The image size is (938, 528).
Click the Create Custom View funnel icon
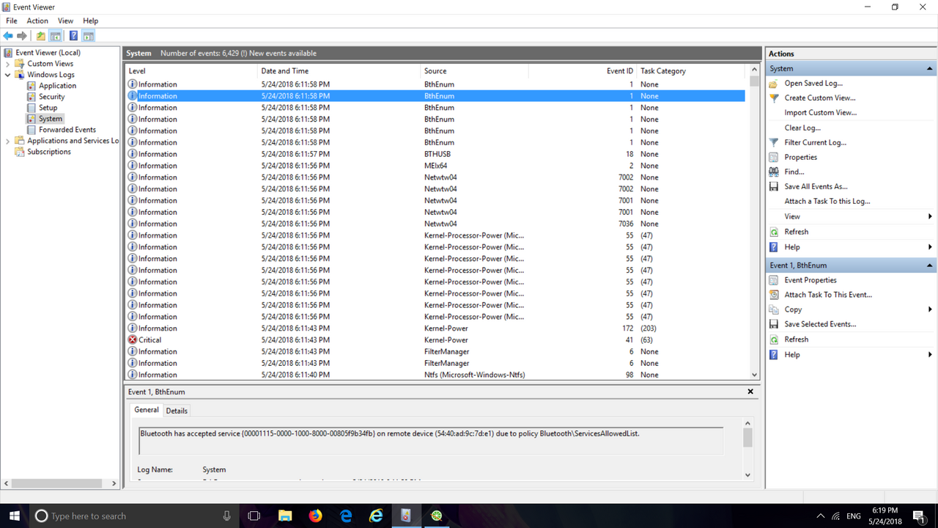coord(774,98)
